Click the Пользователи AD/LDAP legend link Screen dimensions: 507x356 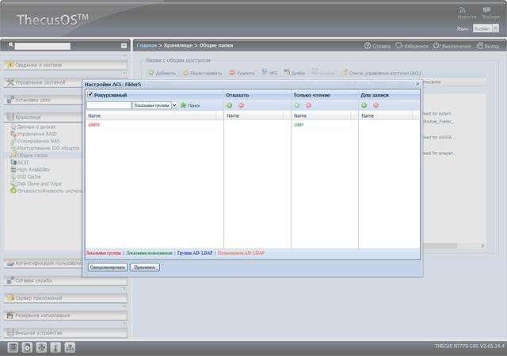click(x=241, y=253)
